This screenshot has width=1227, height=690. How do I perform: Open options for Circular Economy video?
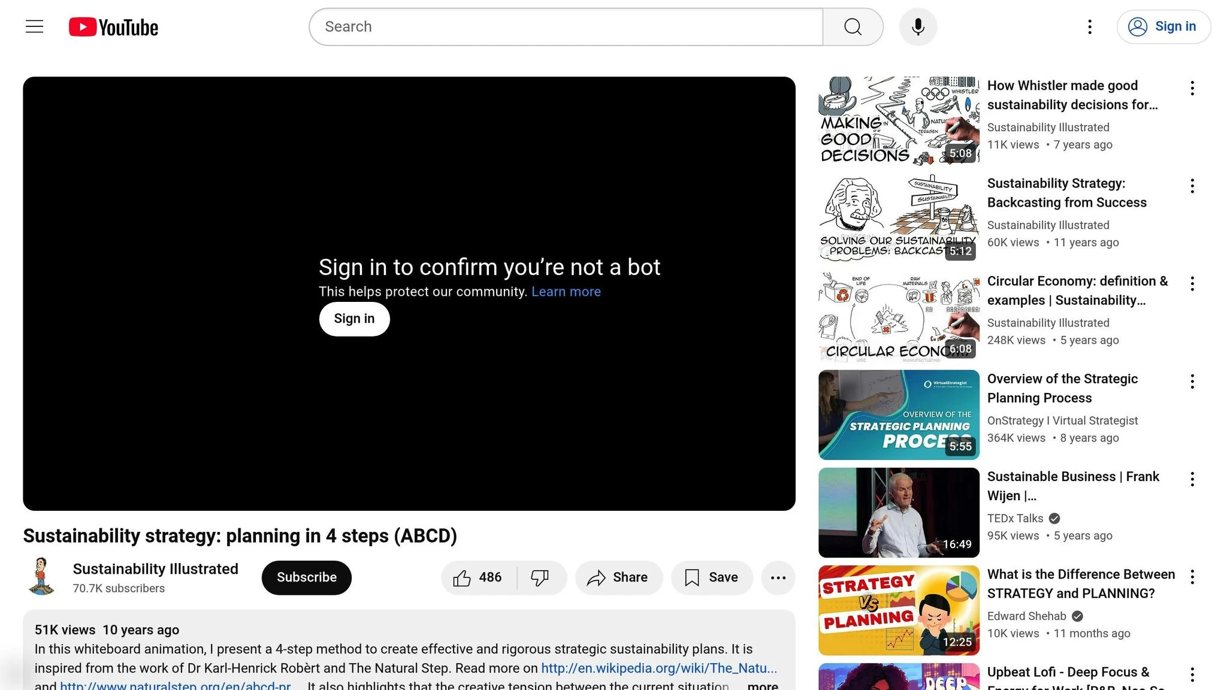[1192, 283]
